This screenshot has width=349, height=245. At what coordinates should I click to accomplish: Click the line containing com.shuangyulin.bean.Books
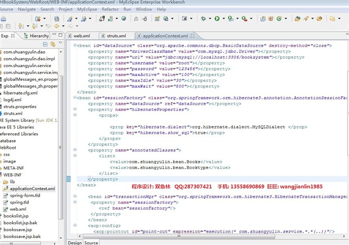point(166,162)
